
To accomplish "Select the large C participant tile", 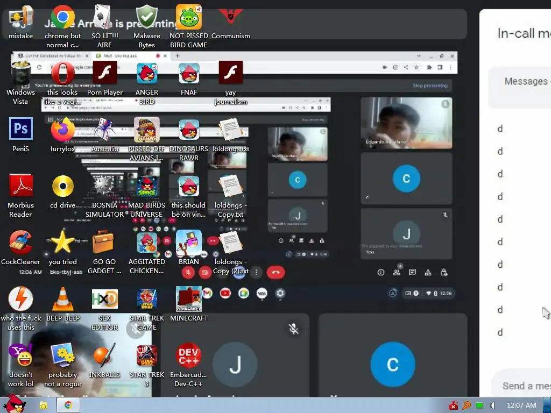I will pyautogui.click(x=393, y=355).
